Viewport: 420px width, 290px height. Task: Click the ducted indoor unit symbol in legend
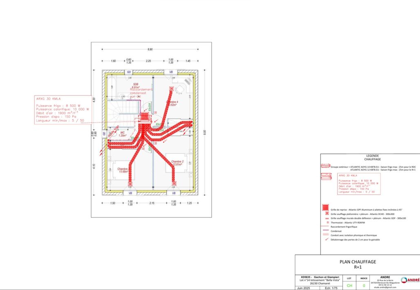tap(326, 176)
